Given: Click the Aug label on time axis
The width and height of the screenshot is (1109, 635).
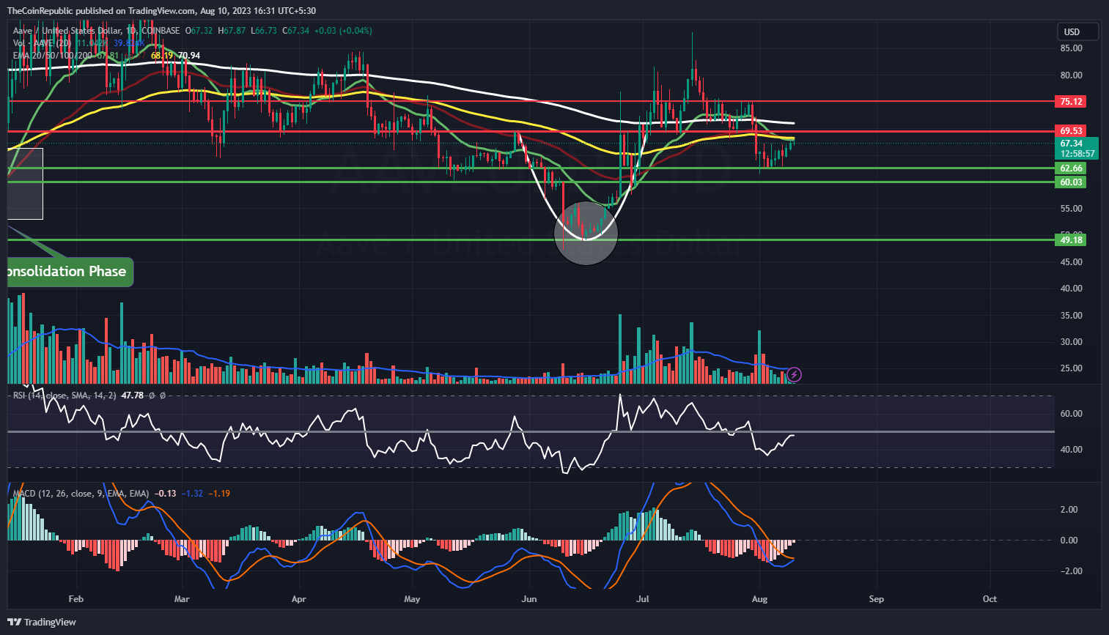Looking at the screenshot, I should (x=759, y=599).
